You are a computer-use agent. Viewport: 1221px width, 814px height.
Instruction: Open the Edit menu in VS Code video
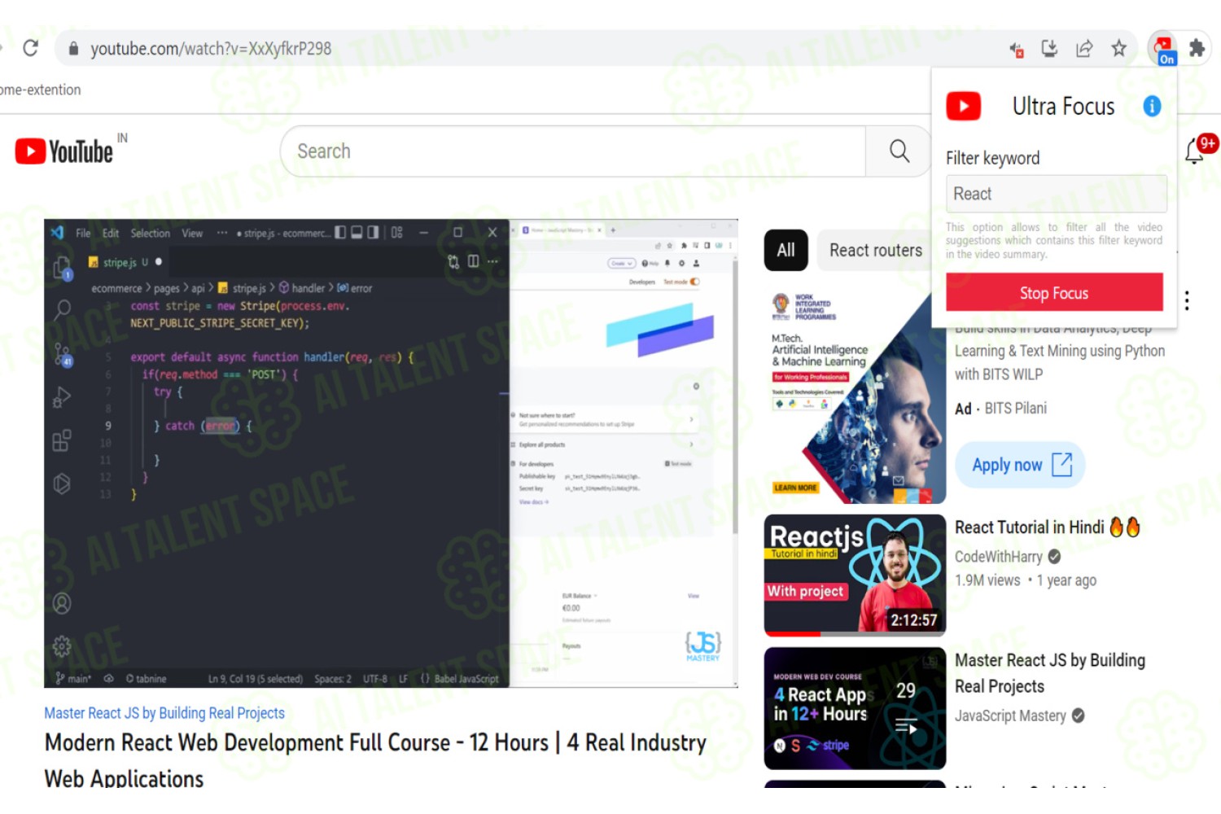[x=111, y=233]
